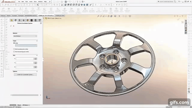Cancel with the red X icon

13,26
